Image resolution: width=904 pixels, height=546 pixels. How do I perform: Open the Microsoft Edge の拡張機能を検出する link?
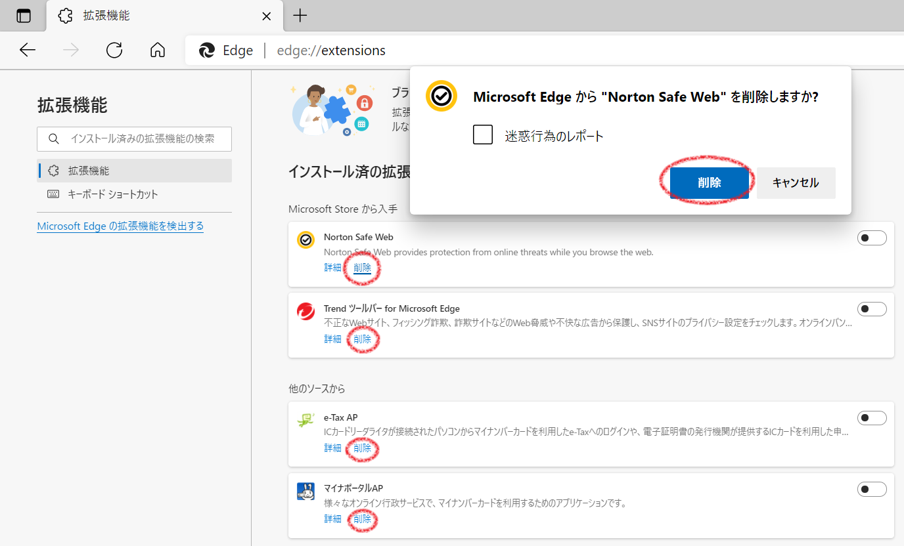pyautogui.click(x=120, y=226)
